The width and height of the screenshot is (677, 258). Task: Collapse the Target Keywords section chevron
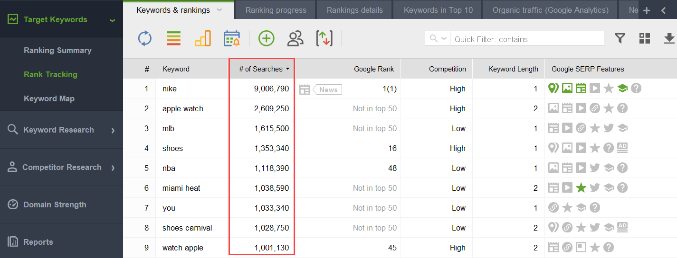click(112, 20)
